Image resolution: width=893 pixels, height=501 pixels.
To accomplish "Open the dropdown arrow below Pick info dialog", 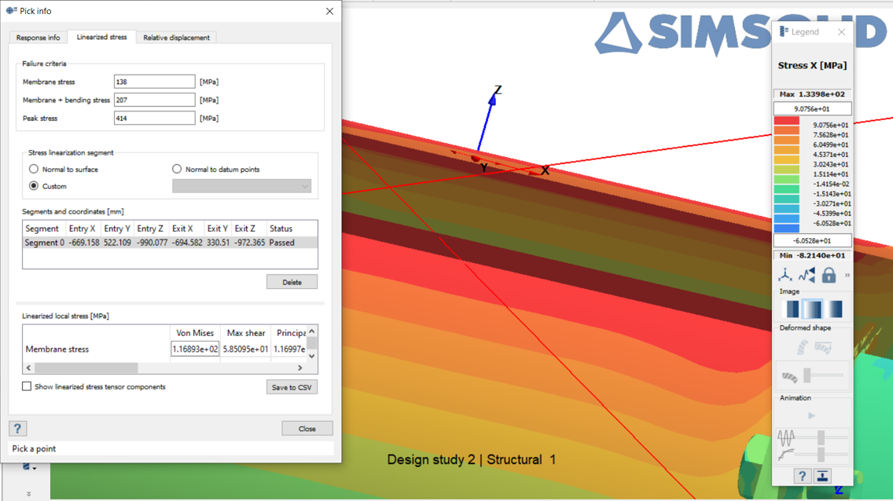I will coord(34,468).
